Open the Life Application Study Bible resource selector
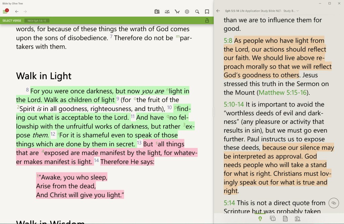Image resolution: width=344 pixels, height=224 pixels. click(259, 11)
